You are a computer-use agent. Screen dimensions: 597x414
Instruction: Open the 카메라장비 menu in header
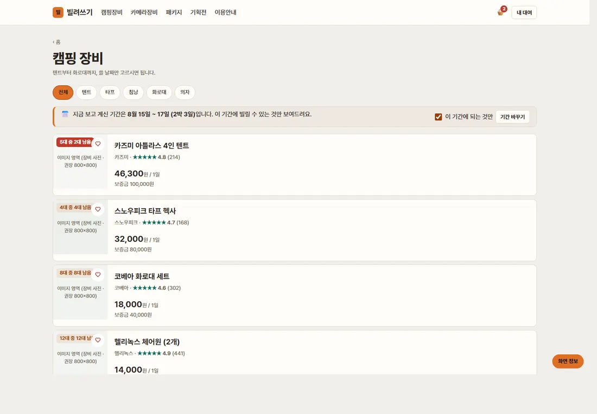point(144,12)
